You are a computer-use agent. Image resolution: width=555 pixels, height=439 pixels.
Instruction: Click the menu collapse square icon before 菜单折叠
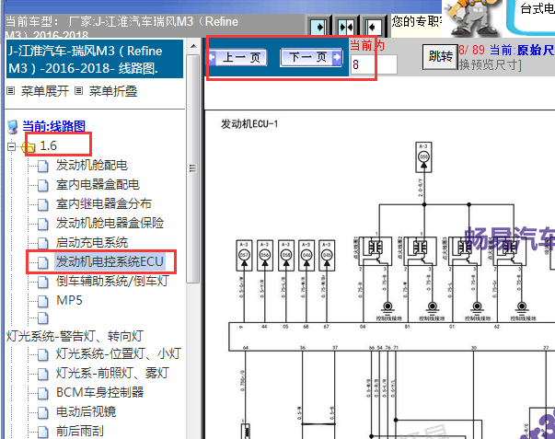(78, 91)
